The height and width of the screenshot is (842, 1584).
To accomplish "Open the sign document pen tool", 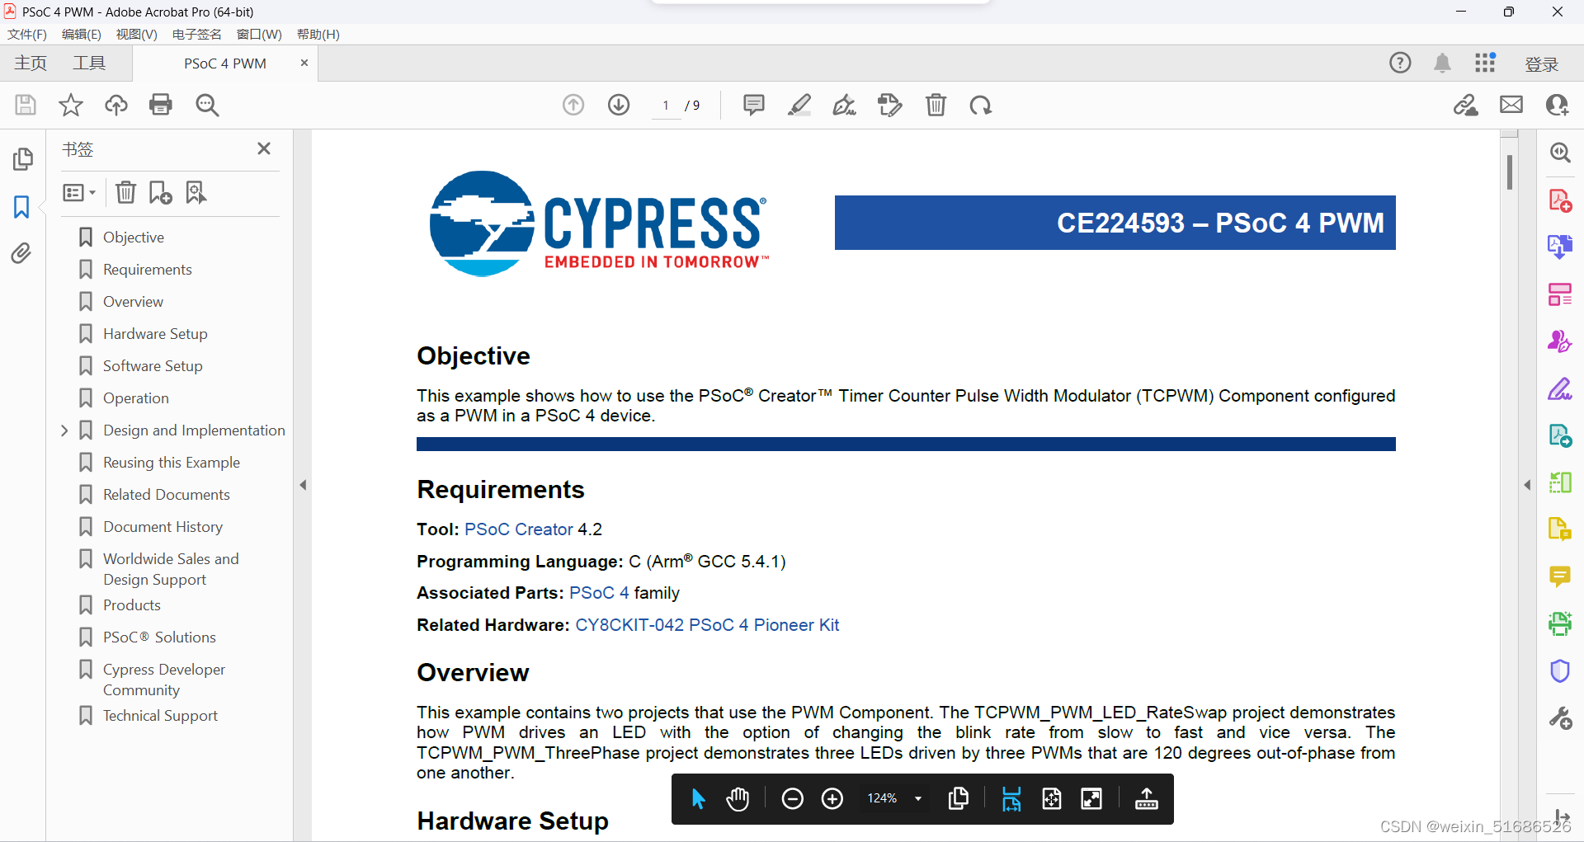I will point(845,105).
